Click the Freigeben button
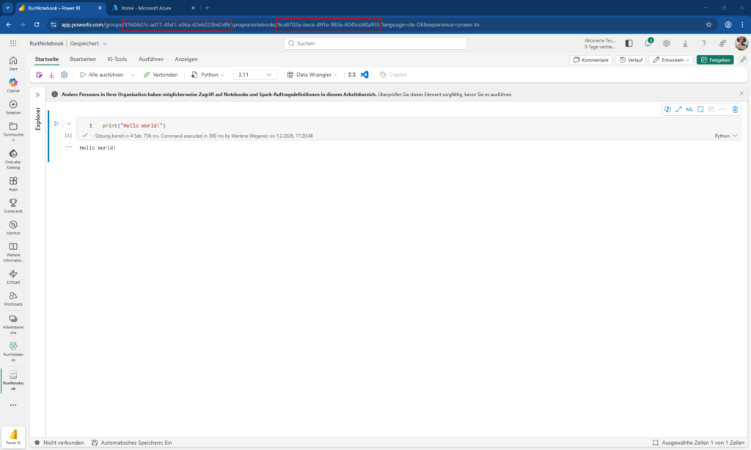Viewport: 751px width, 450px height. coord(715,59)
